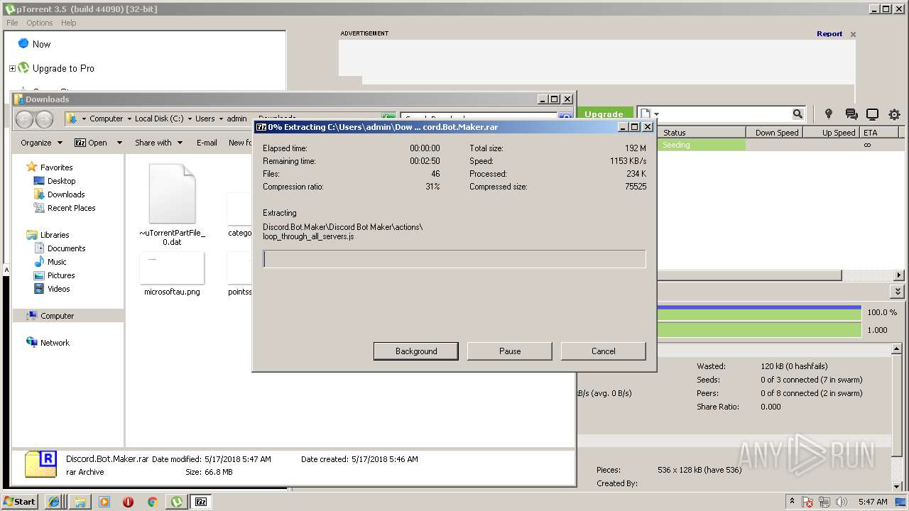The width and height of the screenshot is (909, 511).
Task: Click Favorites header in navigation pane
Action: pyautogui.click(x=56, y=167)
